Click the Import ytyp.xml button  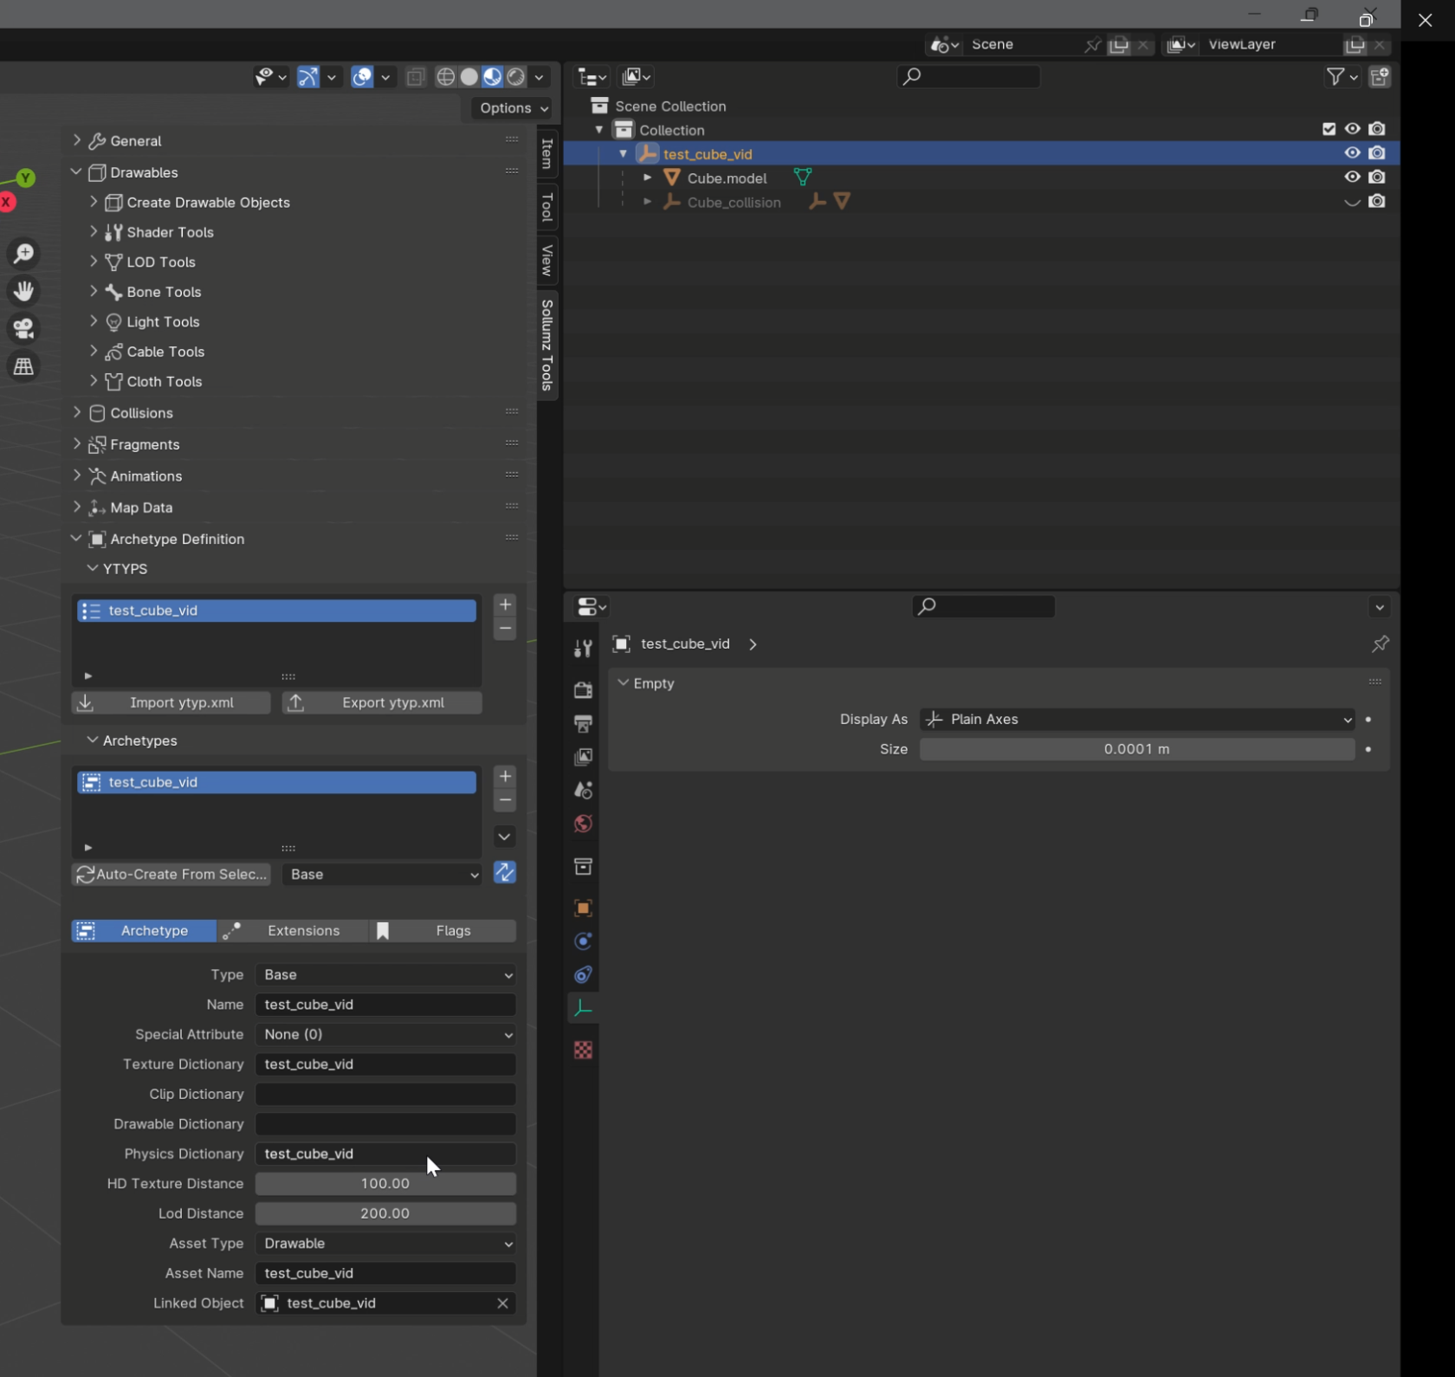[x=171, y=703]
